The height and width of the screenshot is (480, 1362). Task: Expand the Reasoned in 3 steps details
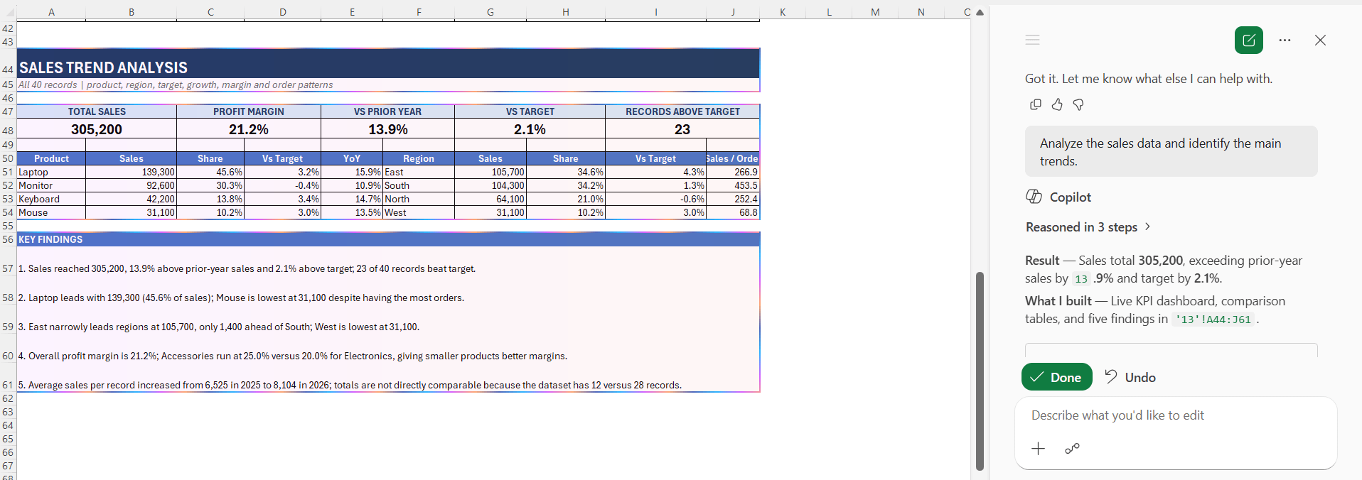pos(1088,227)
